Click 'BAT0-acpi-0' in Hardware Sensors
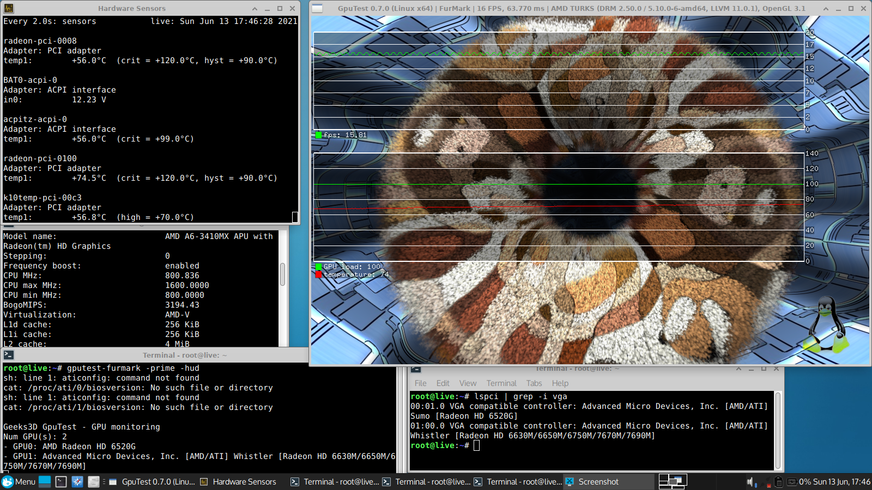This screenshot has height=490, width=872. pos(30,80)
